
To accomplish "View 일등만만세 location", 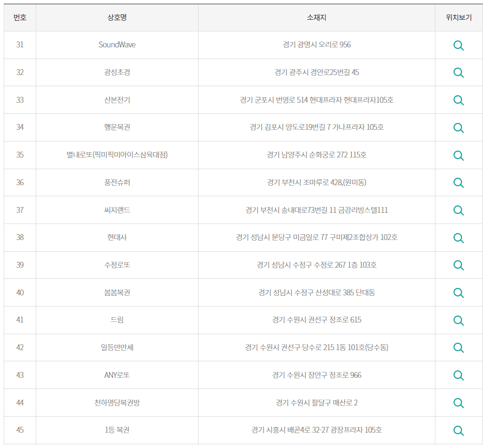I will coord(458,347).
